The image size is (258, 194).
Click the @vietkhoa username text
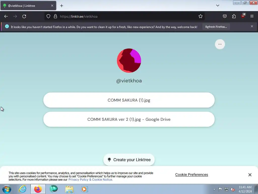(x=129, y=81)
